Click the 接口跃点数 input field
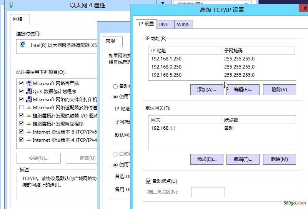The height and width of the screenshot is (209, 308). [x=208, y=192]
